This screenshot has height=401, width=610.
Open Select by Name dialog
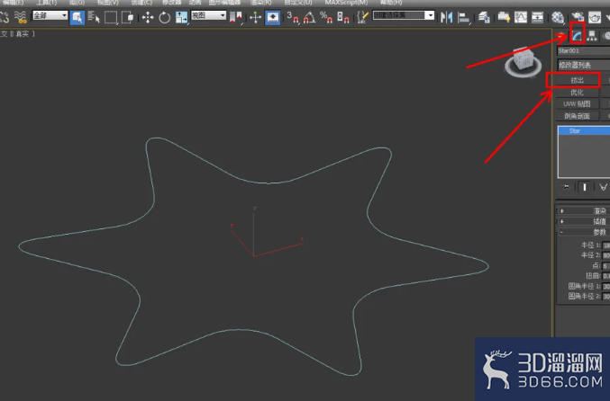pos(94,17)
